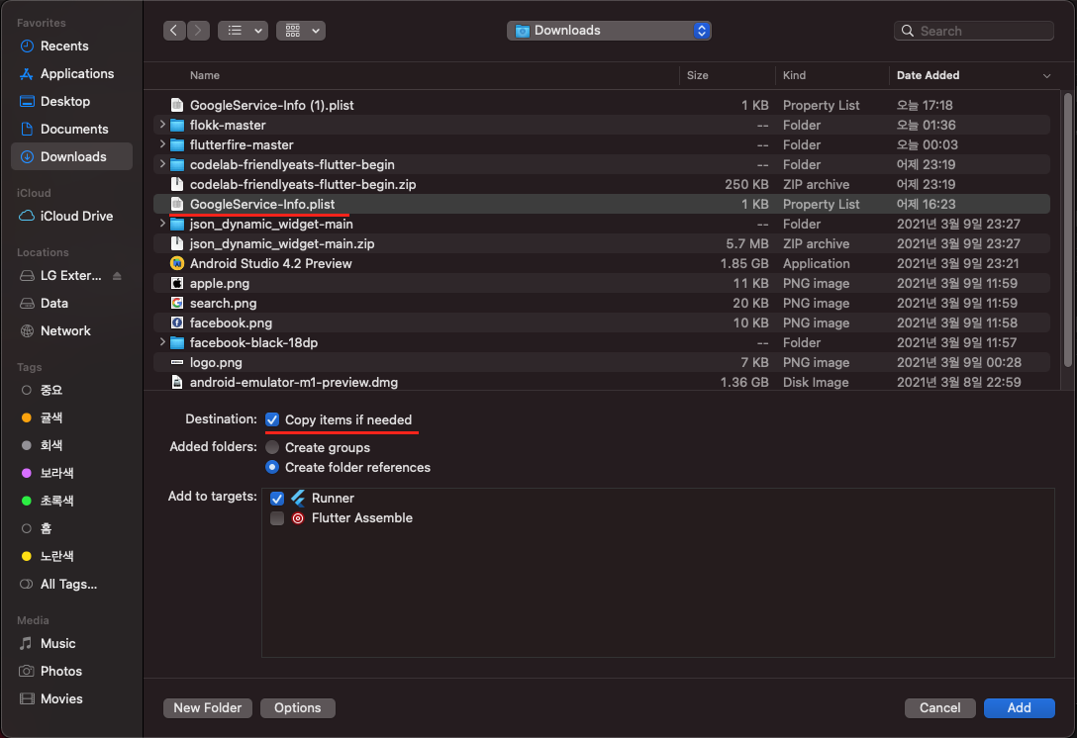This screenshot has width=1077, height=738.
Task: Go back with the left chevron button
Action: point(174,31)
